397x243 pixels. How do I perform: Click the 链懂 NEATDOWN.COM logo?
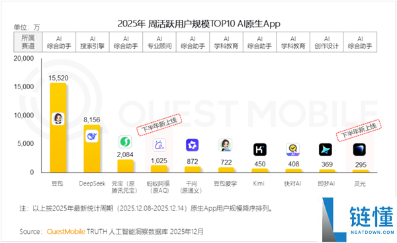pyautogui.click(x=358, y=219)
